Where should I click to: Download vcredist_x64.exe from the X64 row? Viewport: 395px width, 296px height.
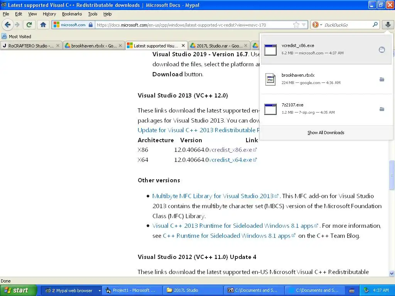[233, 160]
